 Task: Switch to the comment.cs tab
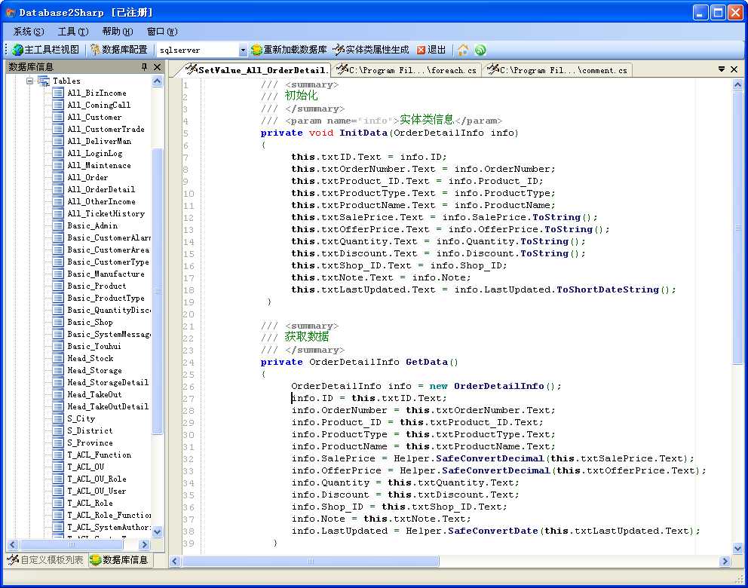(x=557, y=70)
